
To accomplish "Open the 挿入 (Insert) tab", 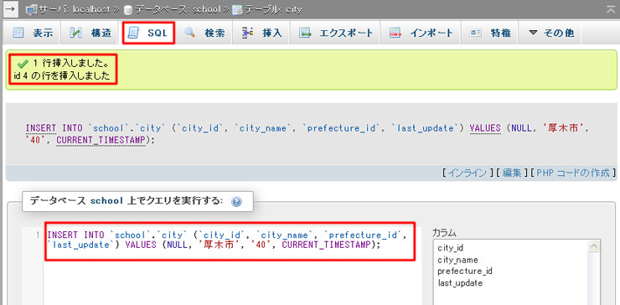I will click(x=261, y=34).
